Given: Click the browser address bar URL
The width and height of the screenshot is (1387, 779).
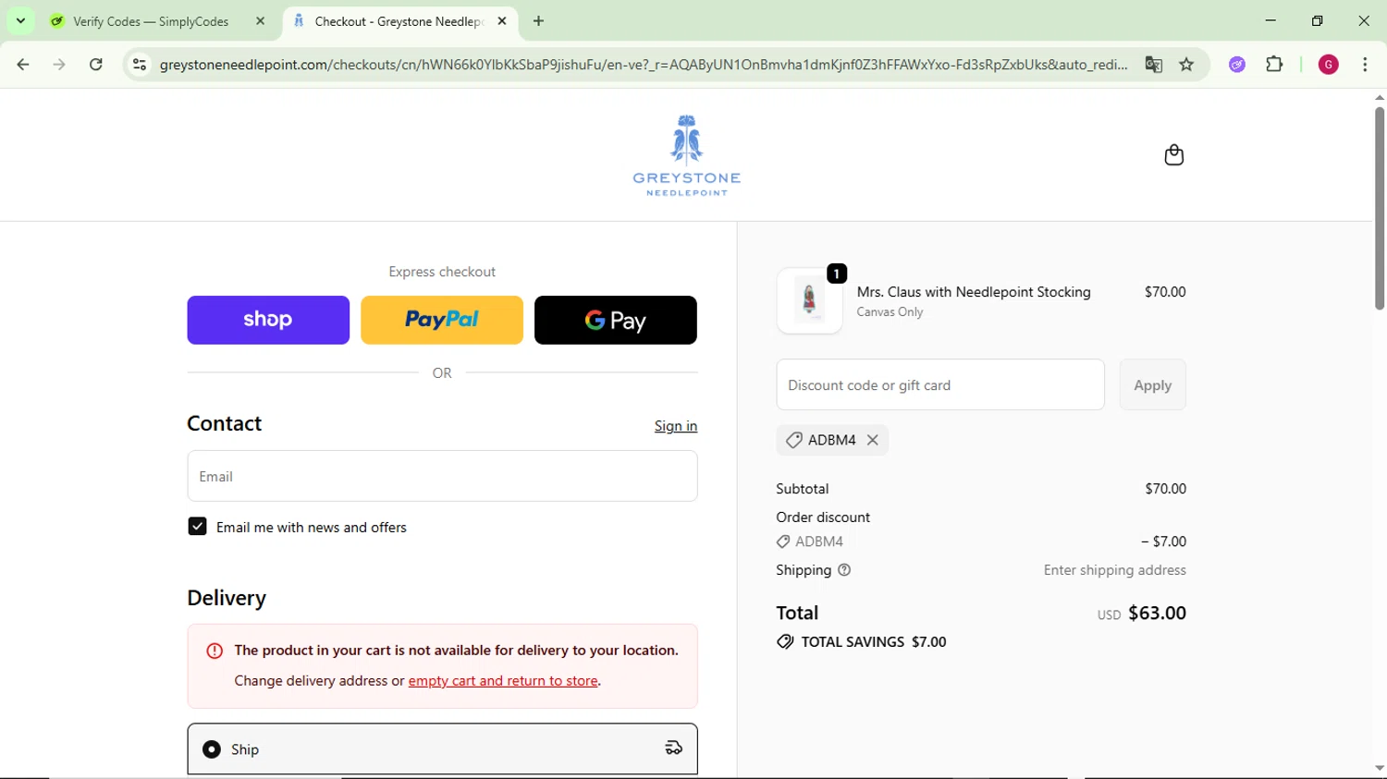Looking at the screenshot, I should click(x=643, y=65).
